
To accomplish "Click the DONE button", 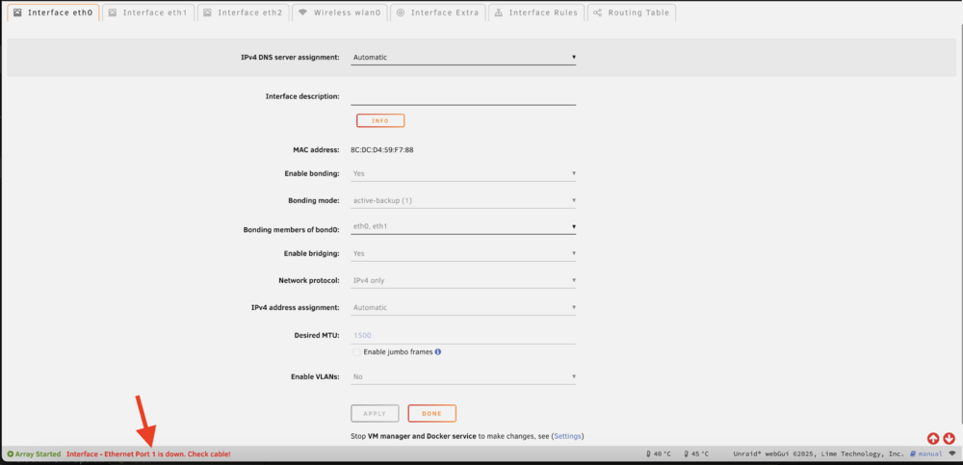I will [x=431, y=413].
